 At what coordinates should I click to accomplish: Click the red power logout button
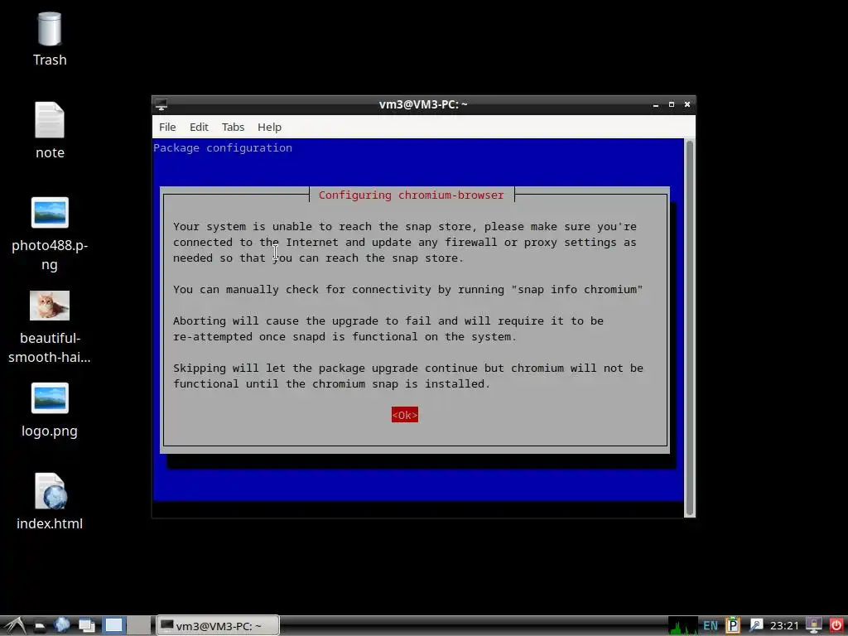836,625
